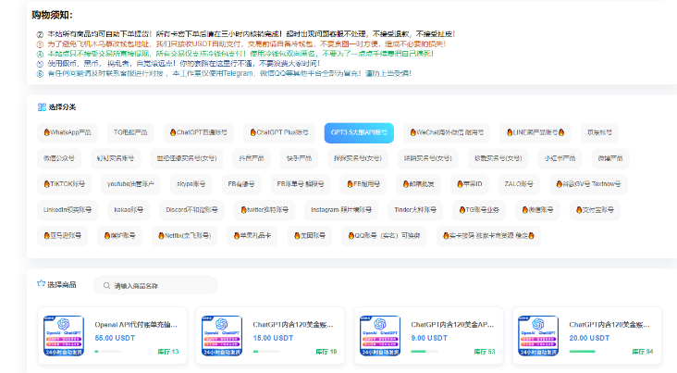Click the thumbnail of the 15.00 USDT product
This screenshot has width=677, height=373.
click(x=221, y=336)
